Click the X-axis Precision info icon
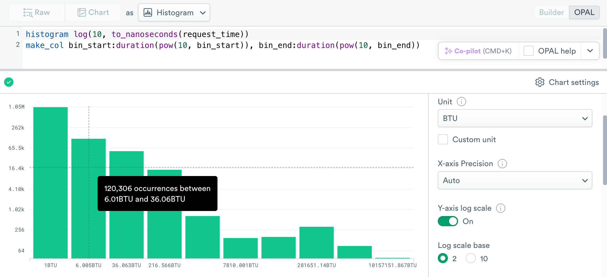The width and height of the screenshot is (607, 277). [x=502, y=164]
